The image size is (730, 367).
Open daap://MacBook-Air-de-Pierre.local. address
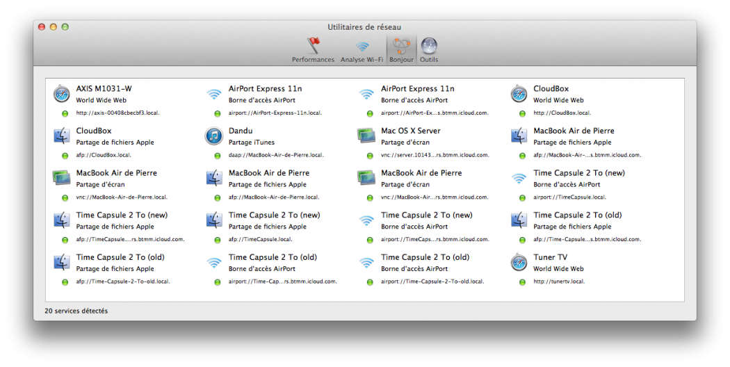click(x=275, y=155)
